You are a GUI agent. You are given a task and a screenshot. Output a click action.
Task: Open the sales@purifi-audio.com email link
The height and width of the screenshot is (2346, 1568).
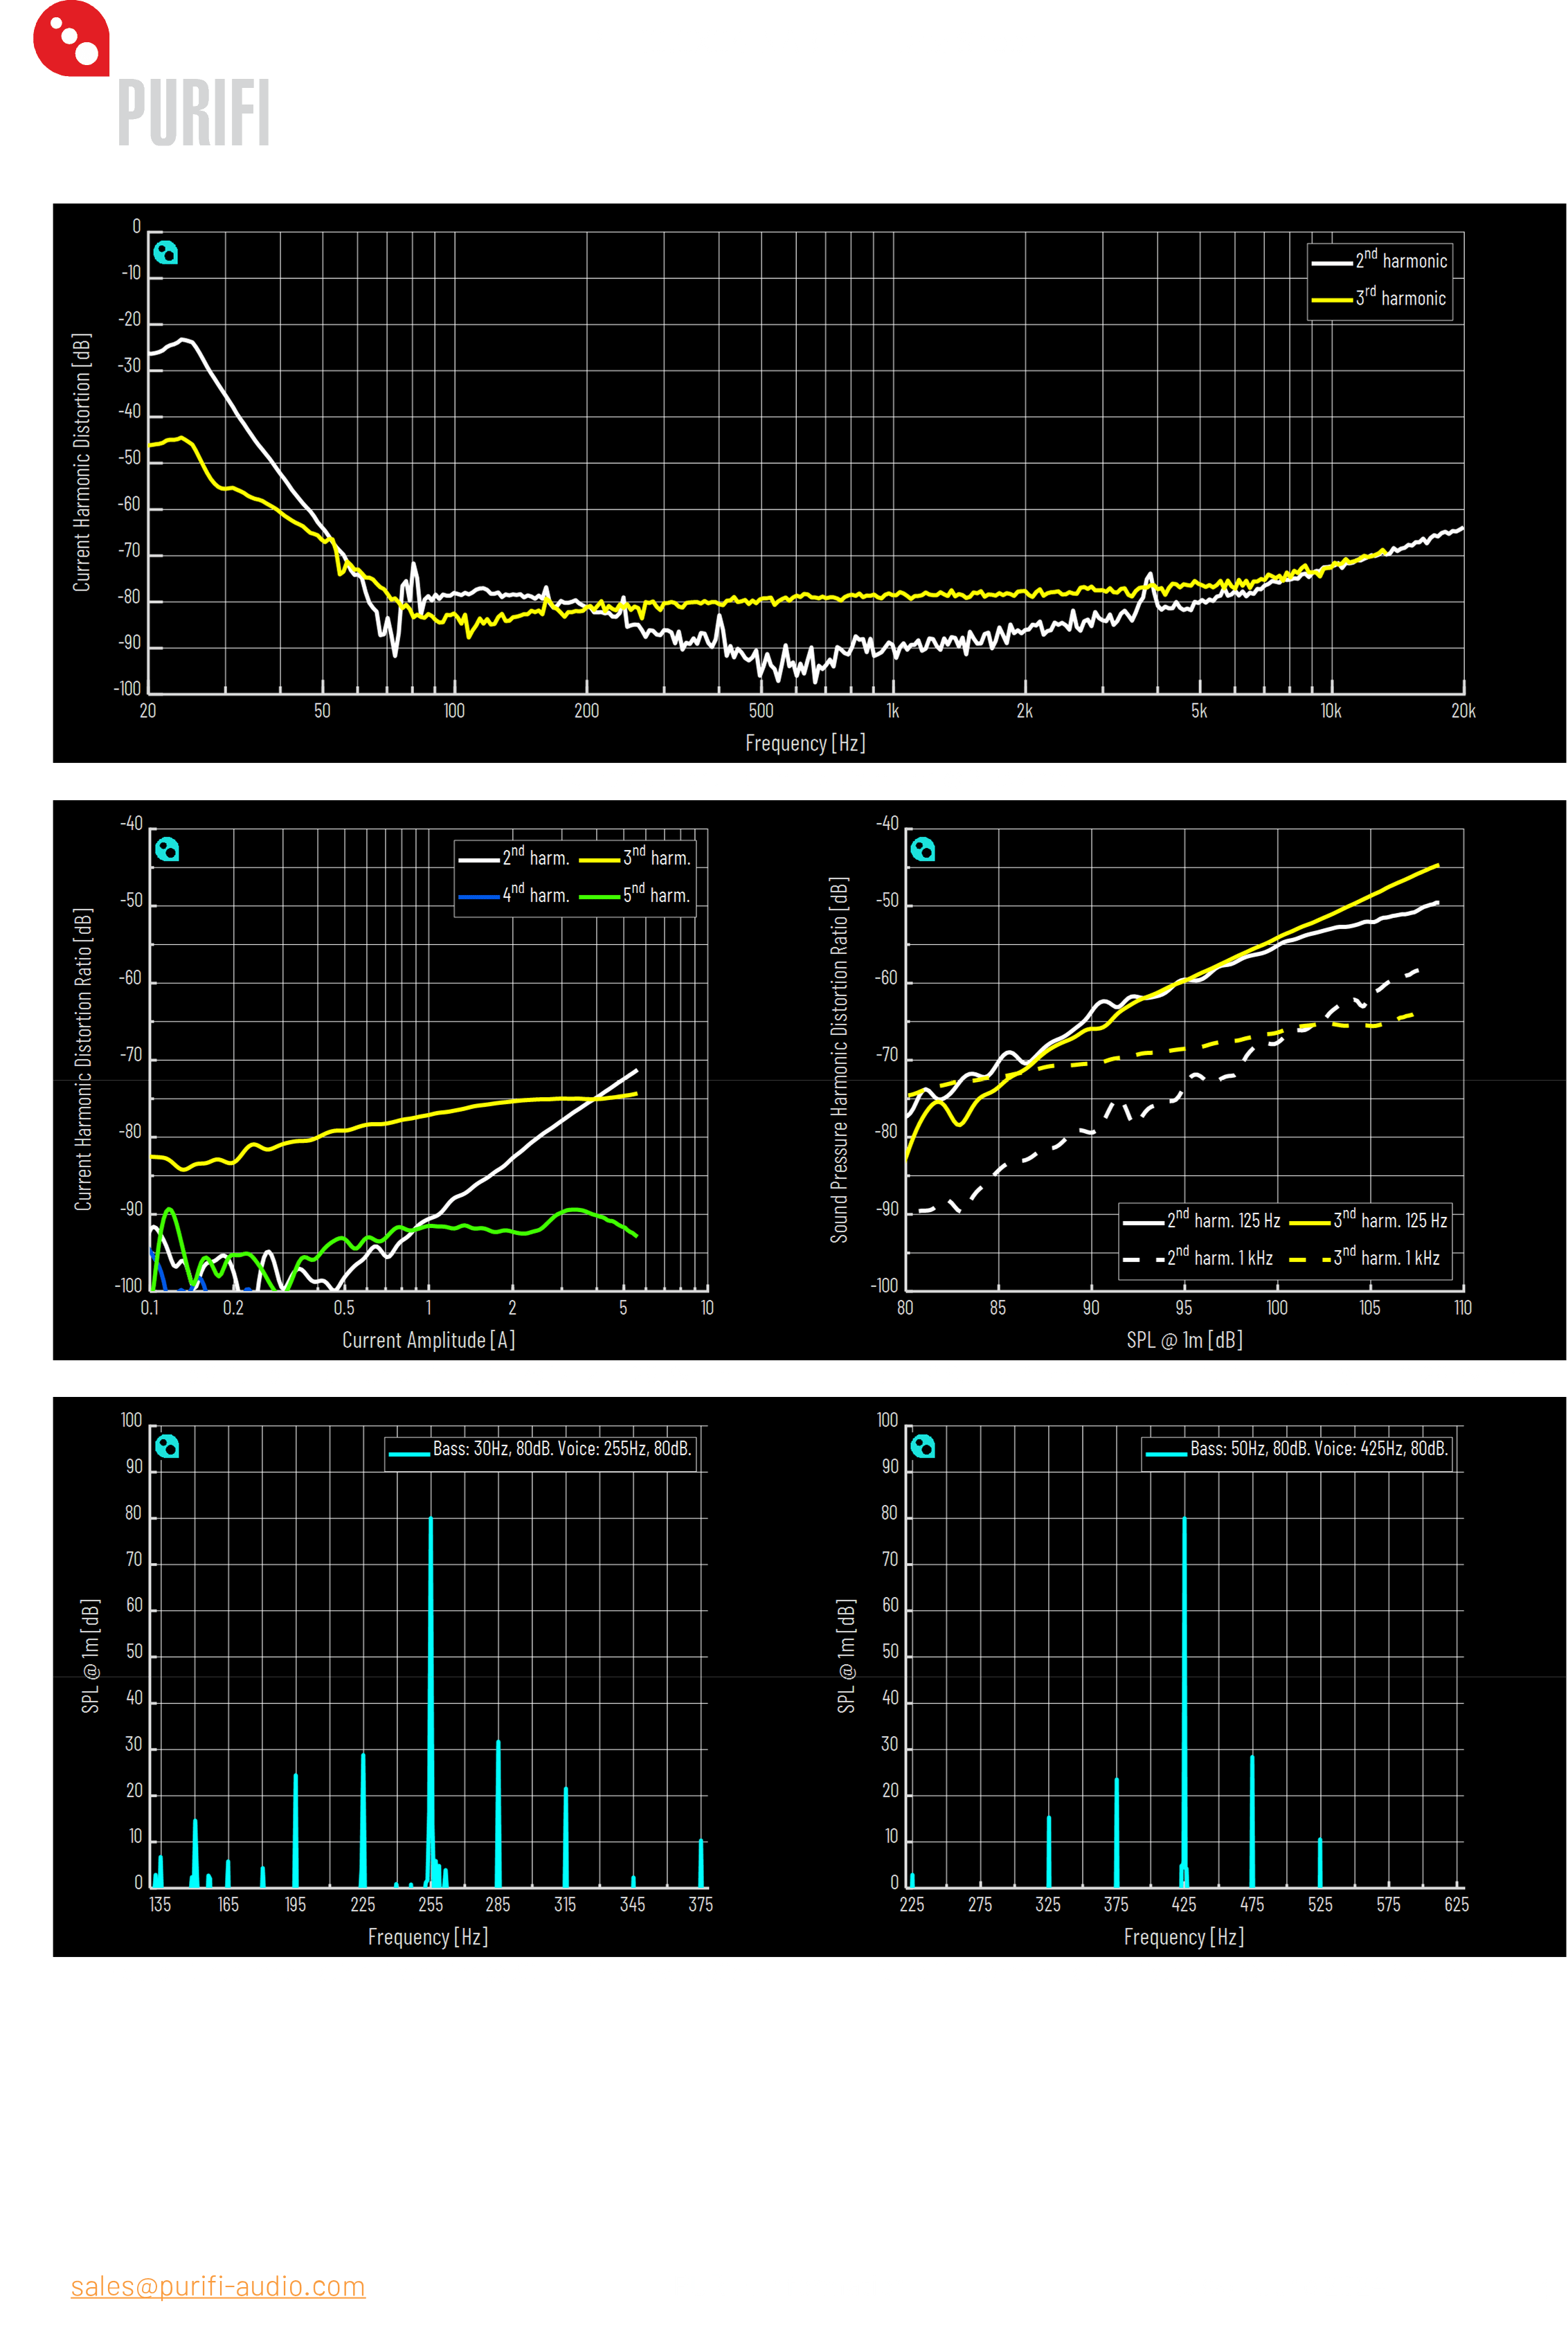pyautogui.click(x=218, y=2286)
